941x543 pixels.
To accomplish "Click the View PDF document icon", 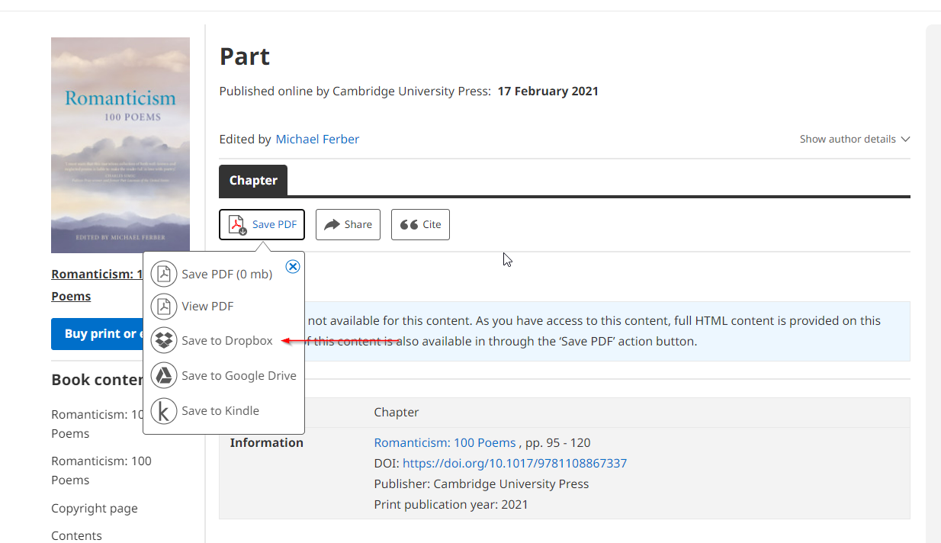I will pyautogui.click(x=164, y=307).
